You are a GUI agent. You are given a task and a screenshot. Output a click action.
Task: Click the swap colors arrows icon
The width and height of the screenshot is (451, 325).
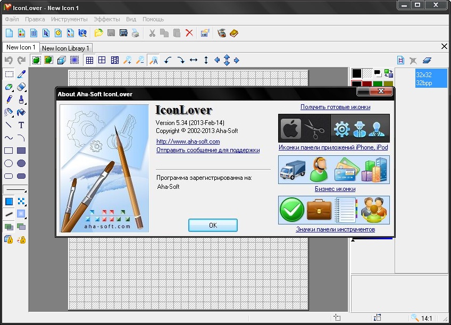[x=388, y=73]
